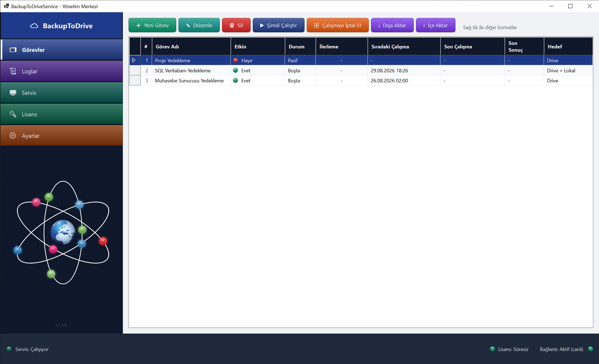599x364 pixels.
Task: Select the Proje Yedekleme task row
Action: (x=361, y=60)
